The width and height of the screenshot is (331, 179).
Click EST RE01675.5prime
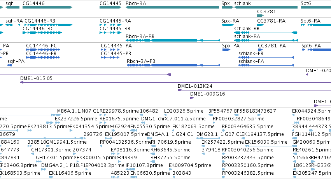pyautogui.click(x=119, y=119)
